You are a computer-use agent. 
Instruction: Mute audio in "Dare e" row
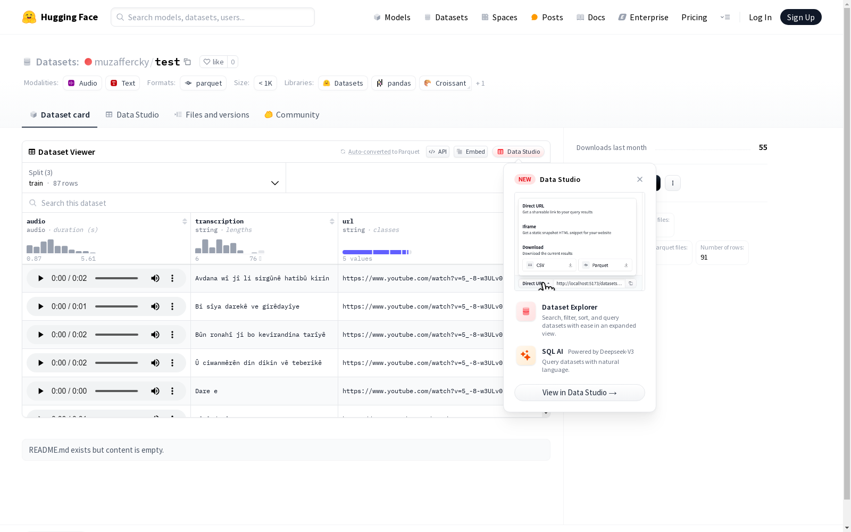tap(155, 391)
